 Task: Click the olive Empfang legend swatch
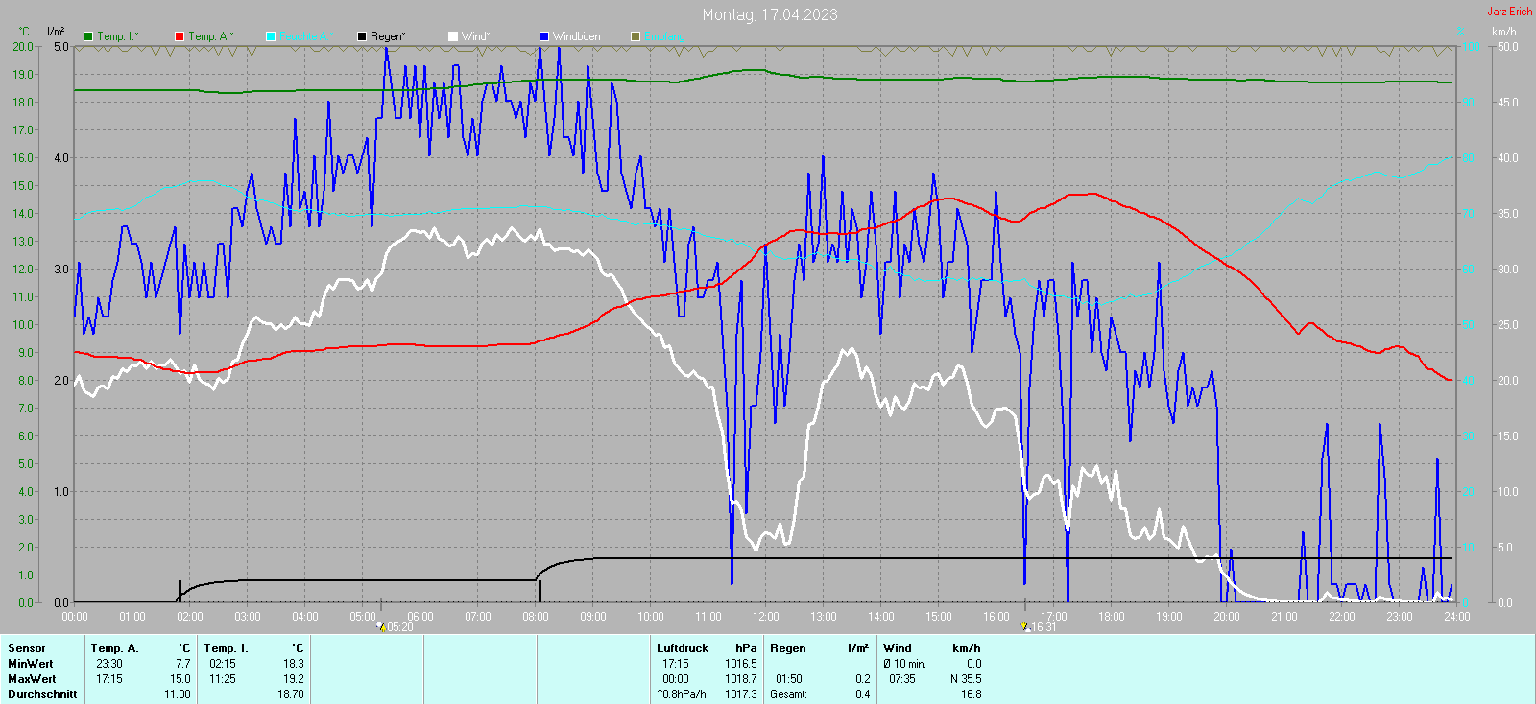coord(636,36)
